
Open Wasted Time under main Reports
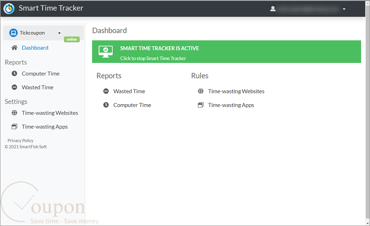(129, 91)
